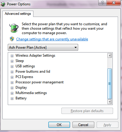Expand the Wireless Adapter Settings node
Image resolution: width=122 pixels, height=132 pixels.
pos(12,56)
